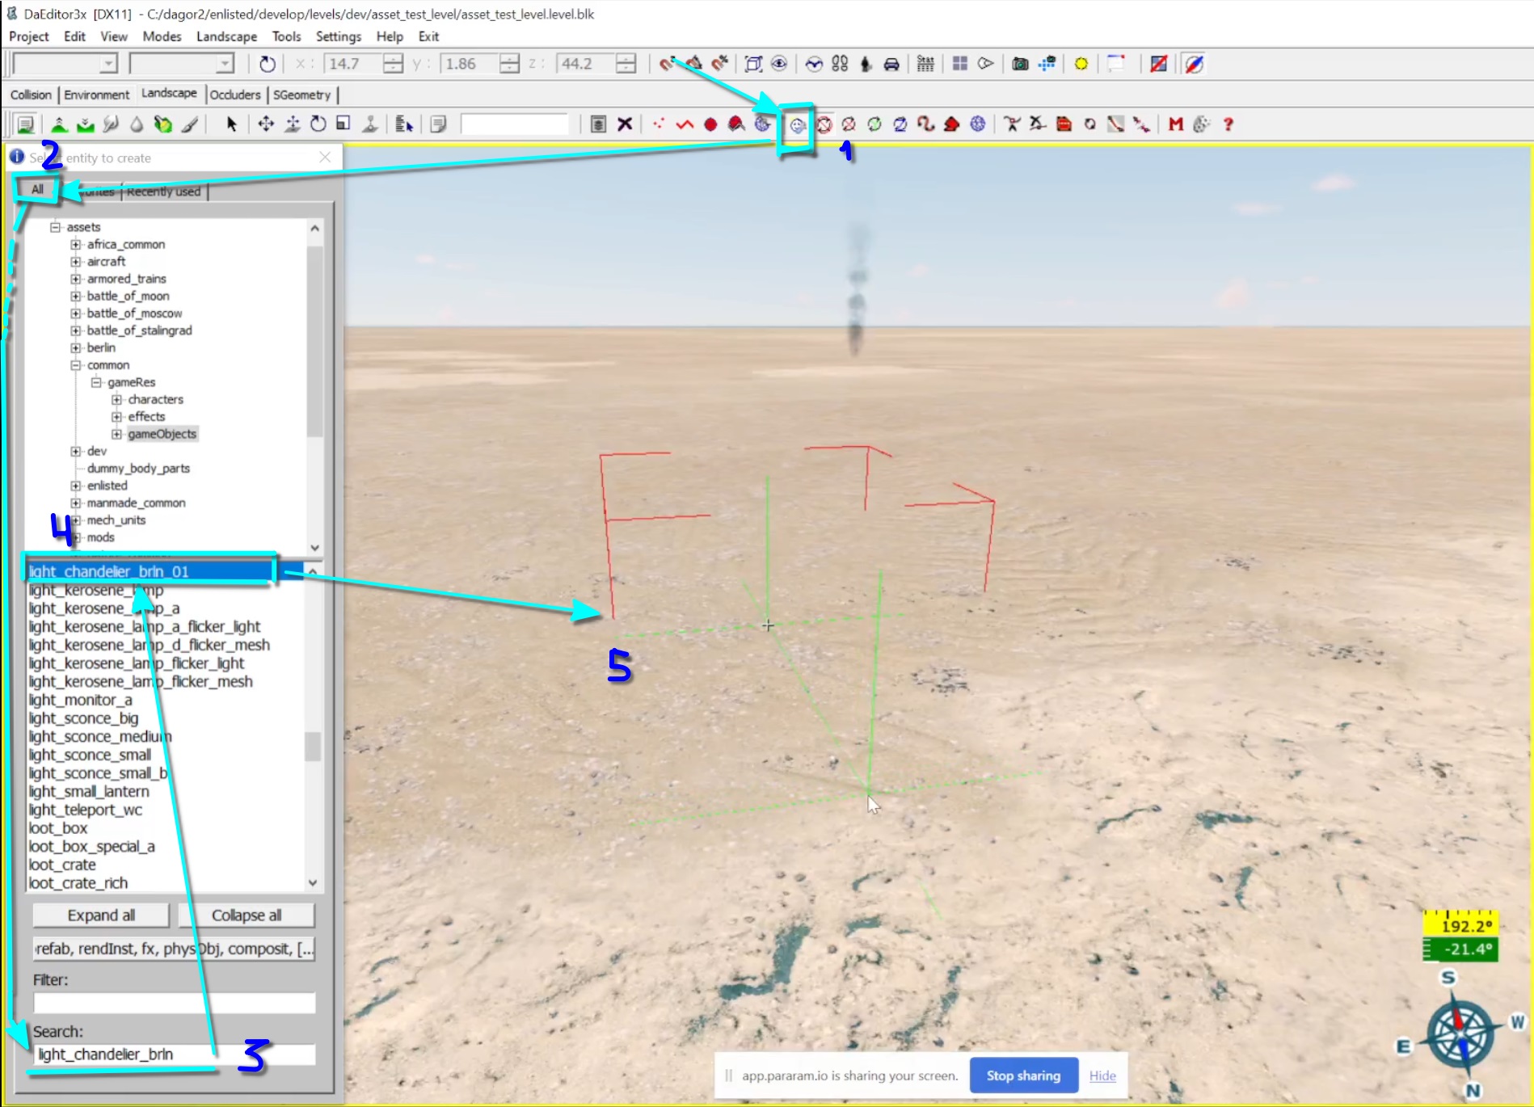
Task: Switch to the Environment tab
Action: [96, 95]
